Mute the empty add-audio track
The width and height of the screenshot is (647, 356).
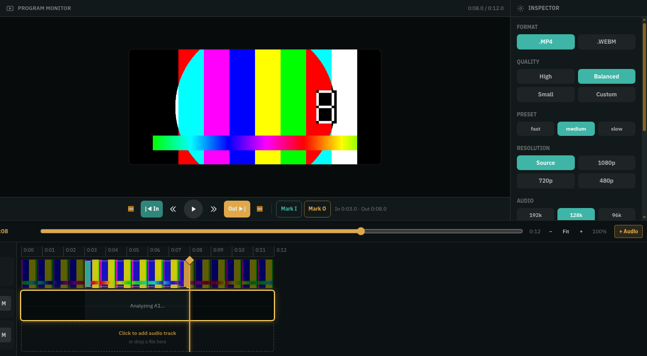[4, 335]
